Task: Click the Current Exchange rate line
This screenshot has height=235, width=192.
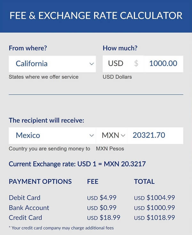Action: pos(77,164)
